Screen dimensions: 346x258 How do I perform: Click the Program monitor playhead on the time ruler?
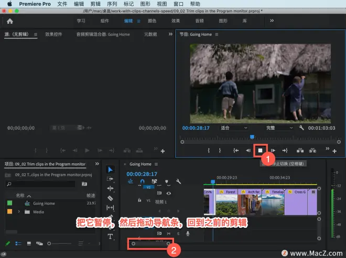point(252,137)
